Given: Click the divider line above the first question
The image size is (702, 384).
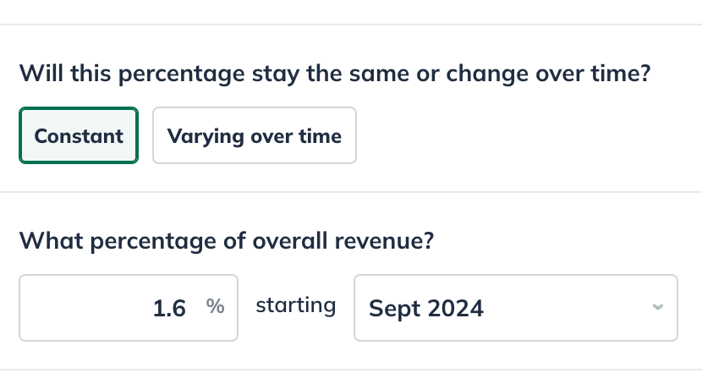Looking at the screenshot, I should [351, 25].
